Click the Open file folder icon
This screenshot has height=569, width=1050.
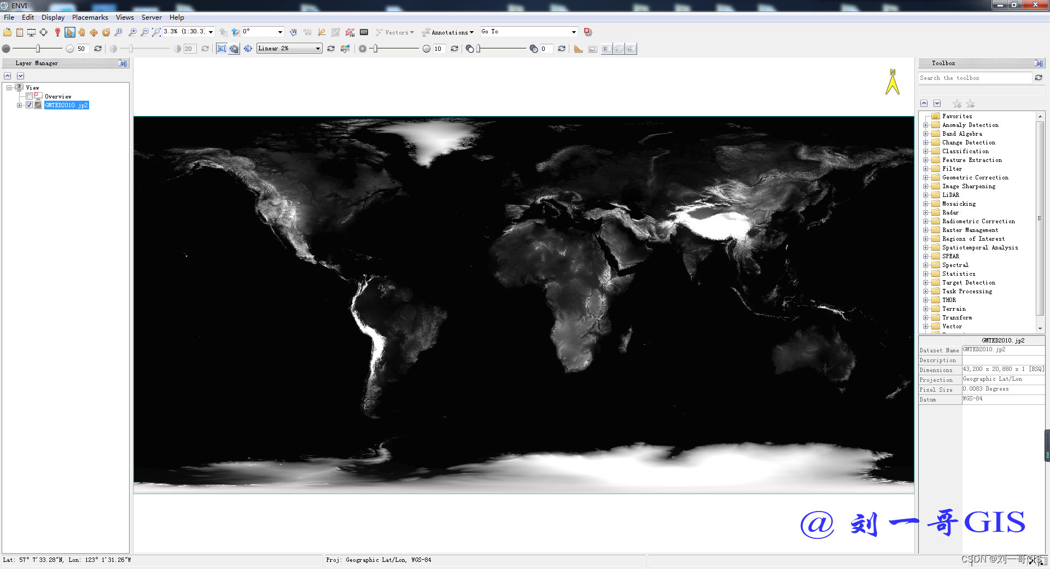(8, 32)
